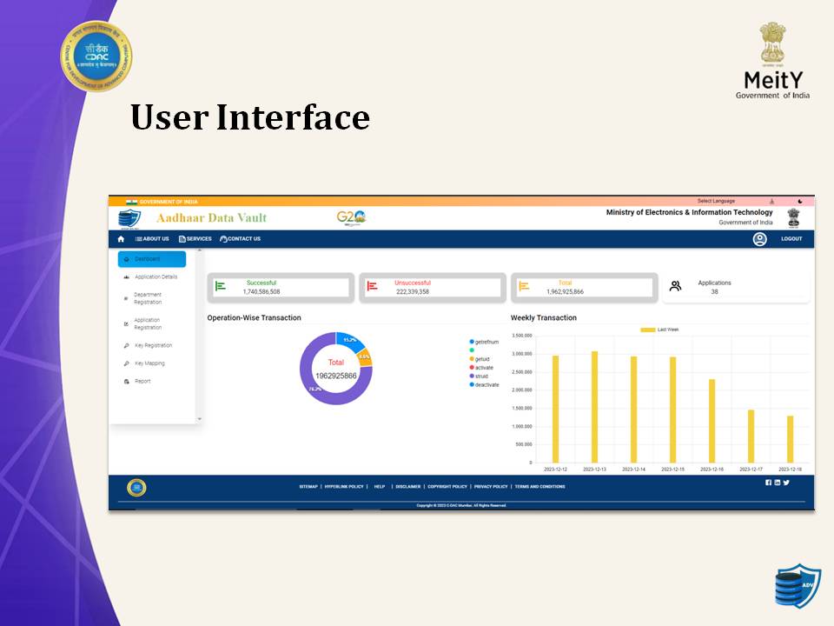Click the Logout button

pyautogui.click(x=791, y=239)
